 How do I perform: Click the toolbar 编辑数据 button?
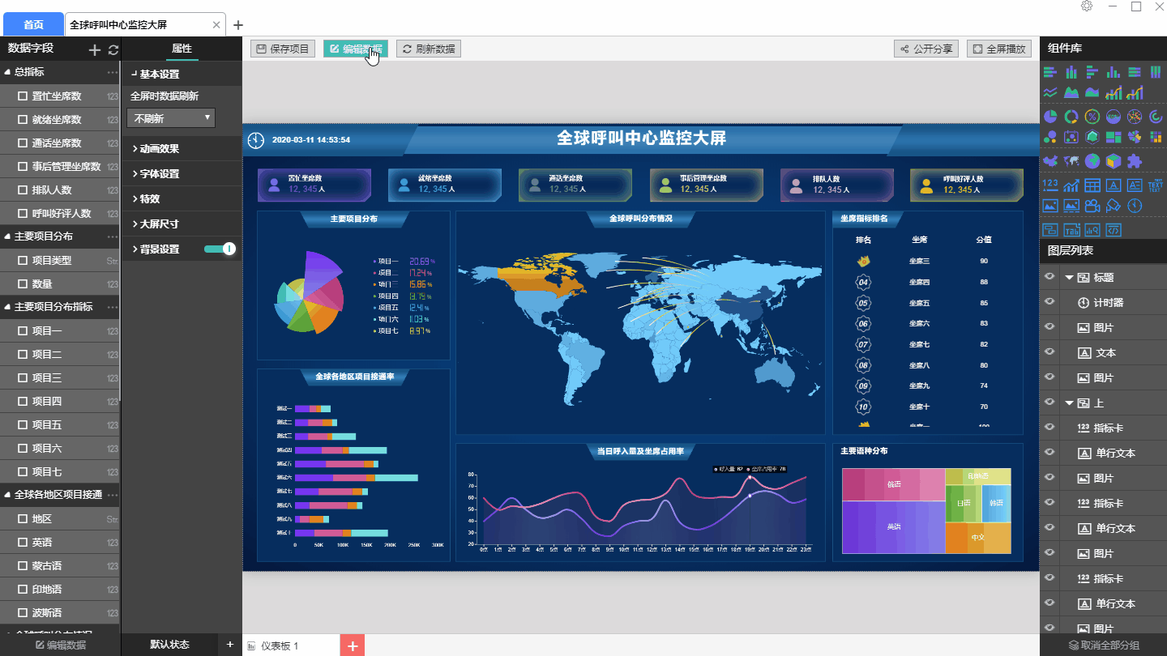click(356, 49)
